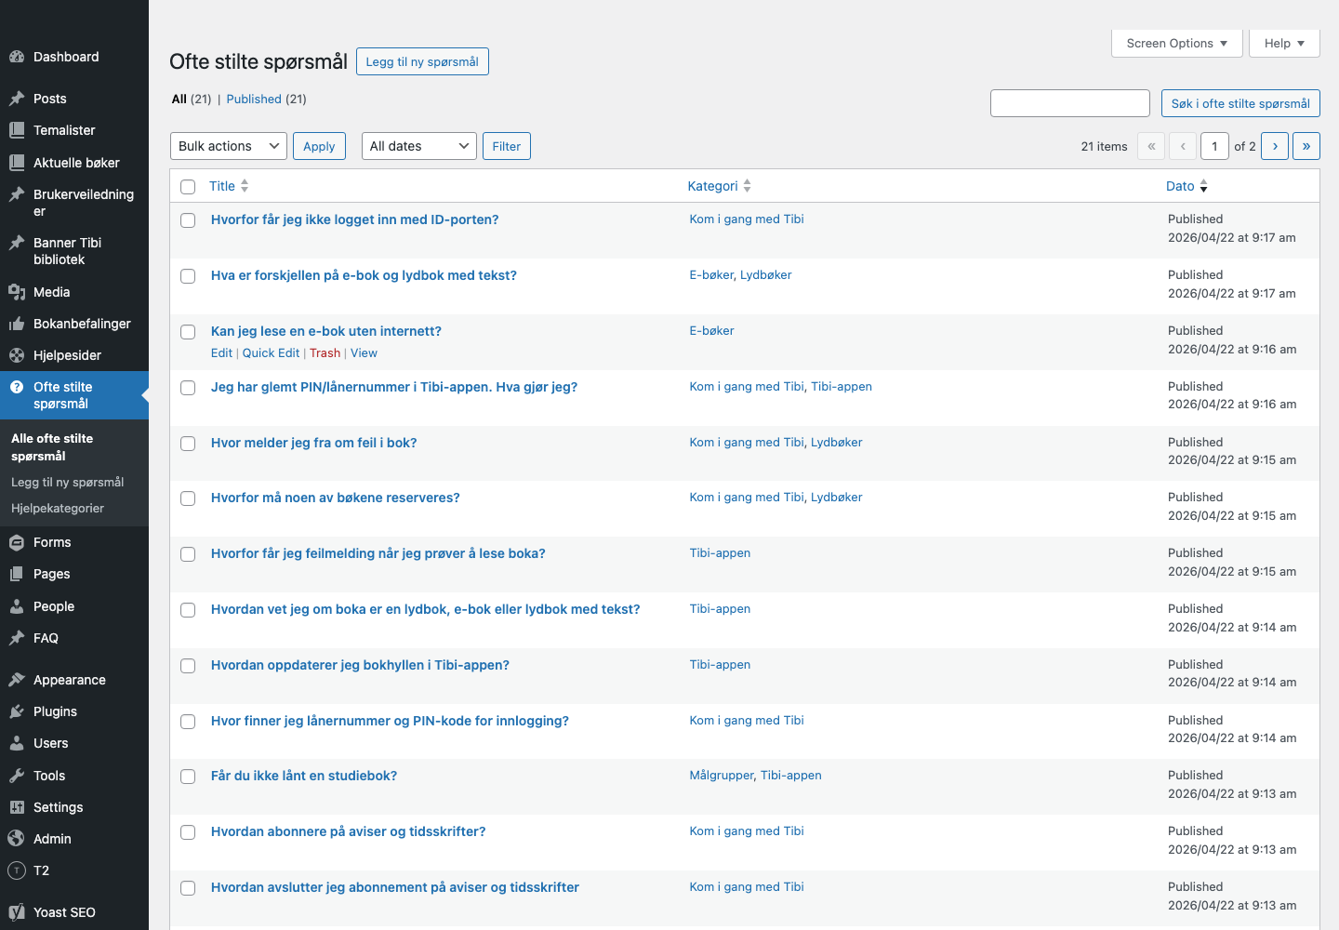
Task: Open 'Hvordan oppdaterer jeg bokhyllen i Tibi-appen?'
Action: [x=360, y=665]
